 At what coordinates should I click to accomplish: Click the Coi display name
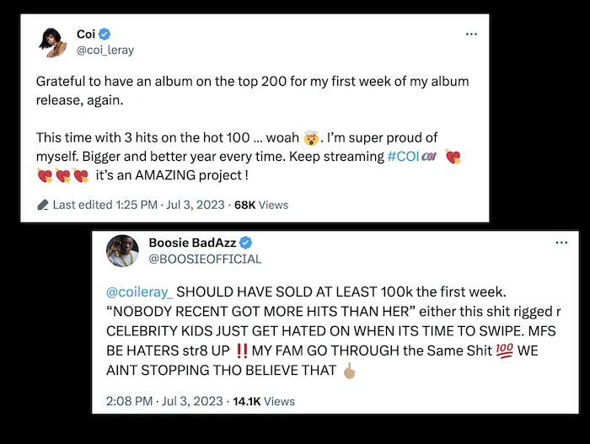[86, 35]
